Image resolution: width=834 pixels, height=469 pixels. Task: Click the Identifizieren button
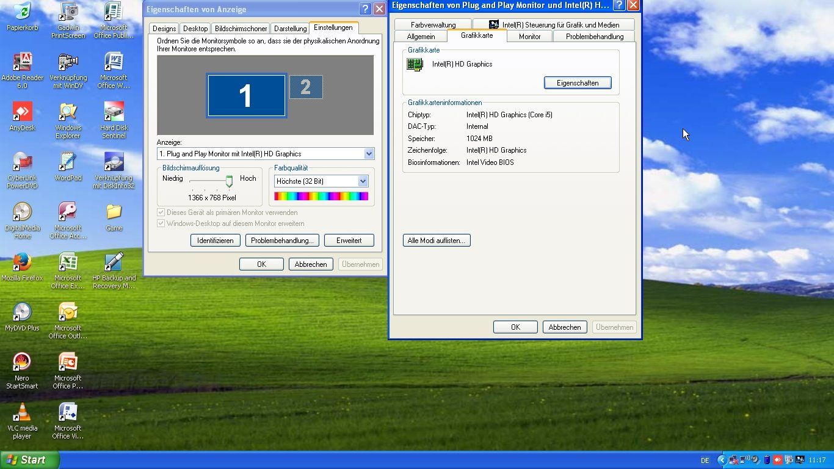216,241
